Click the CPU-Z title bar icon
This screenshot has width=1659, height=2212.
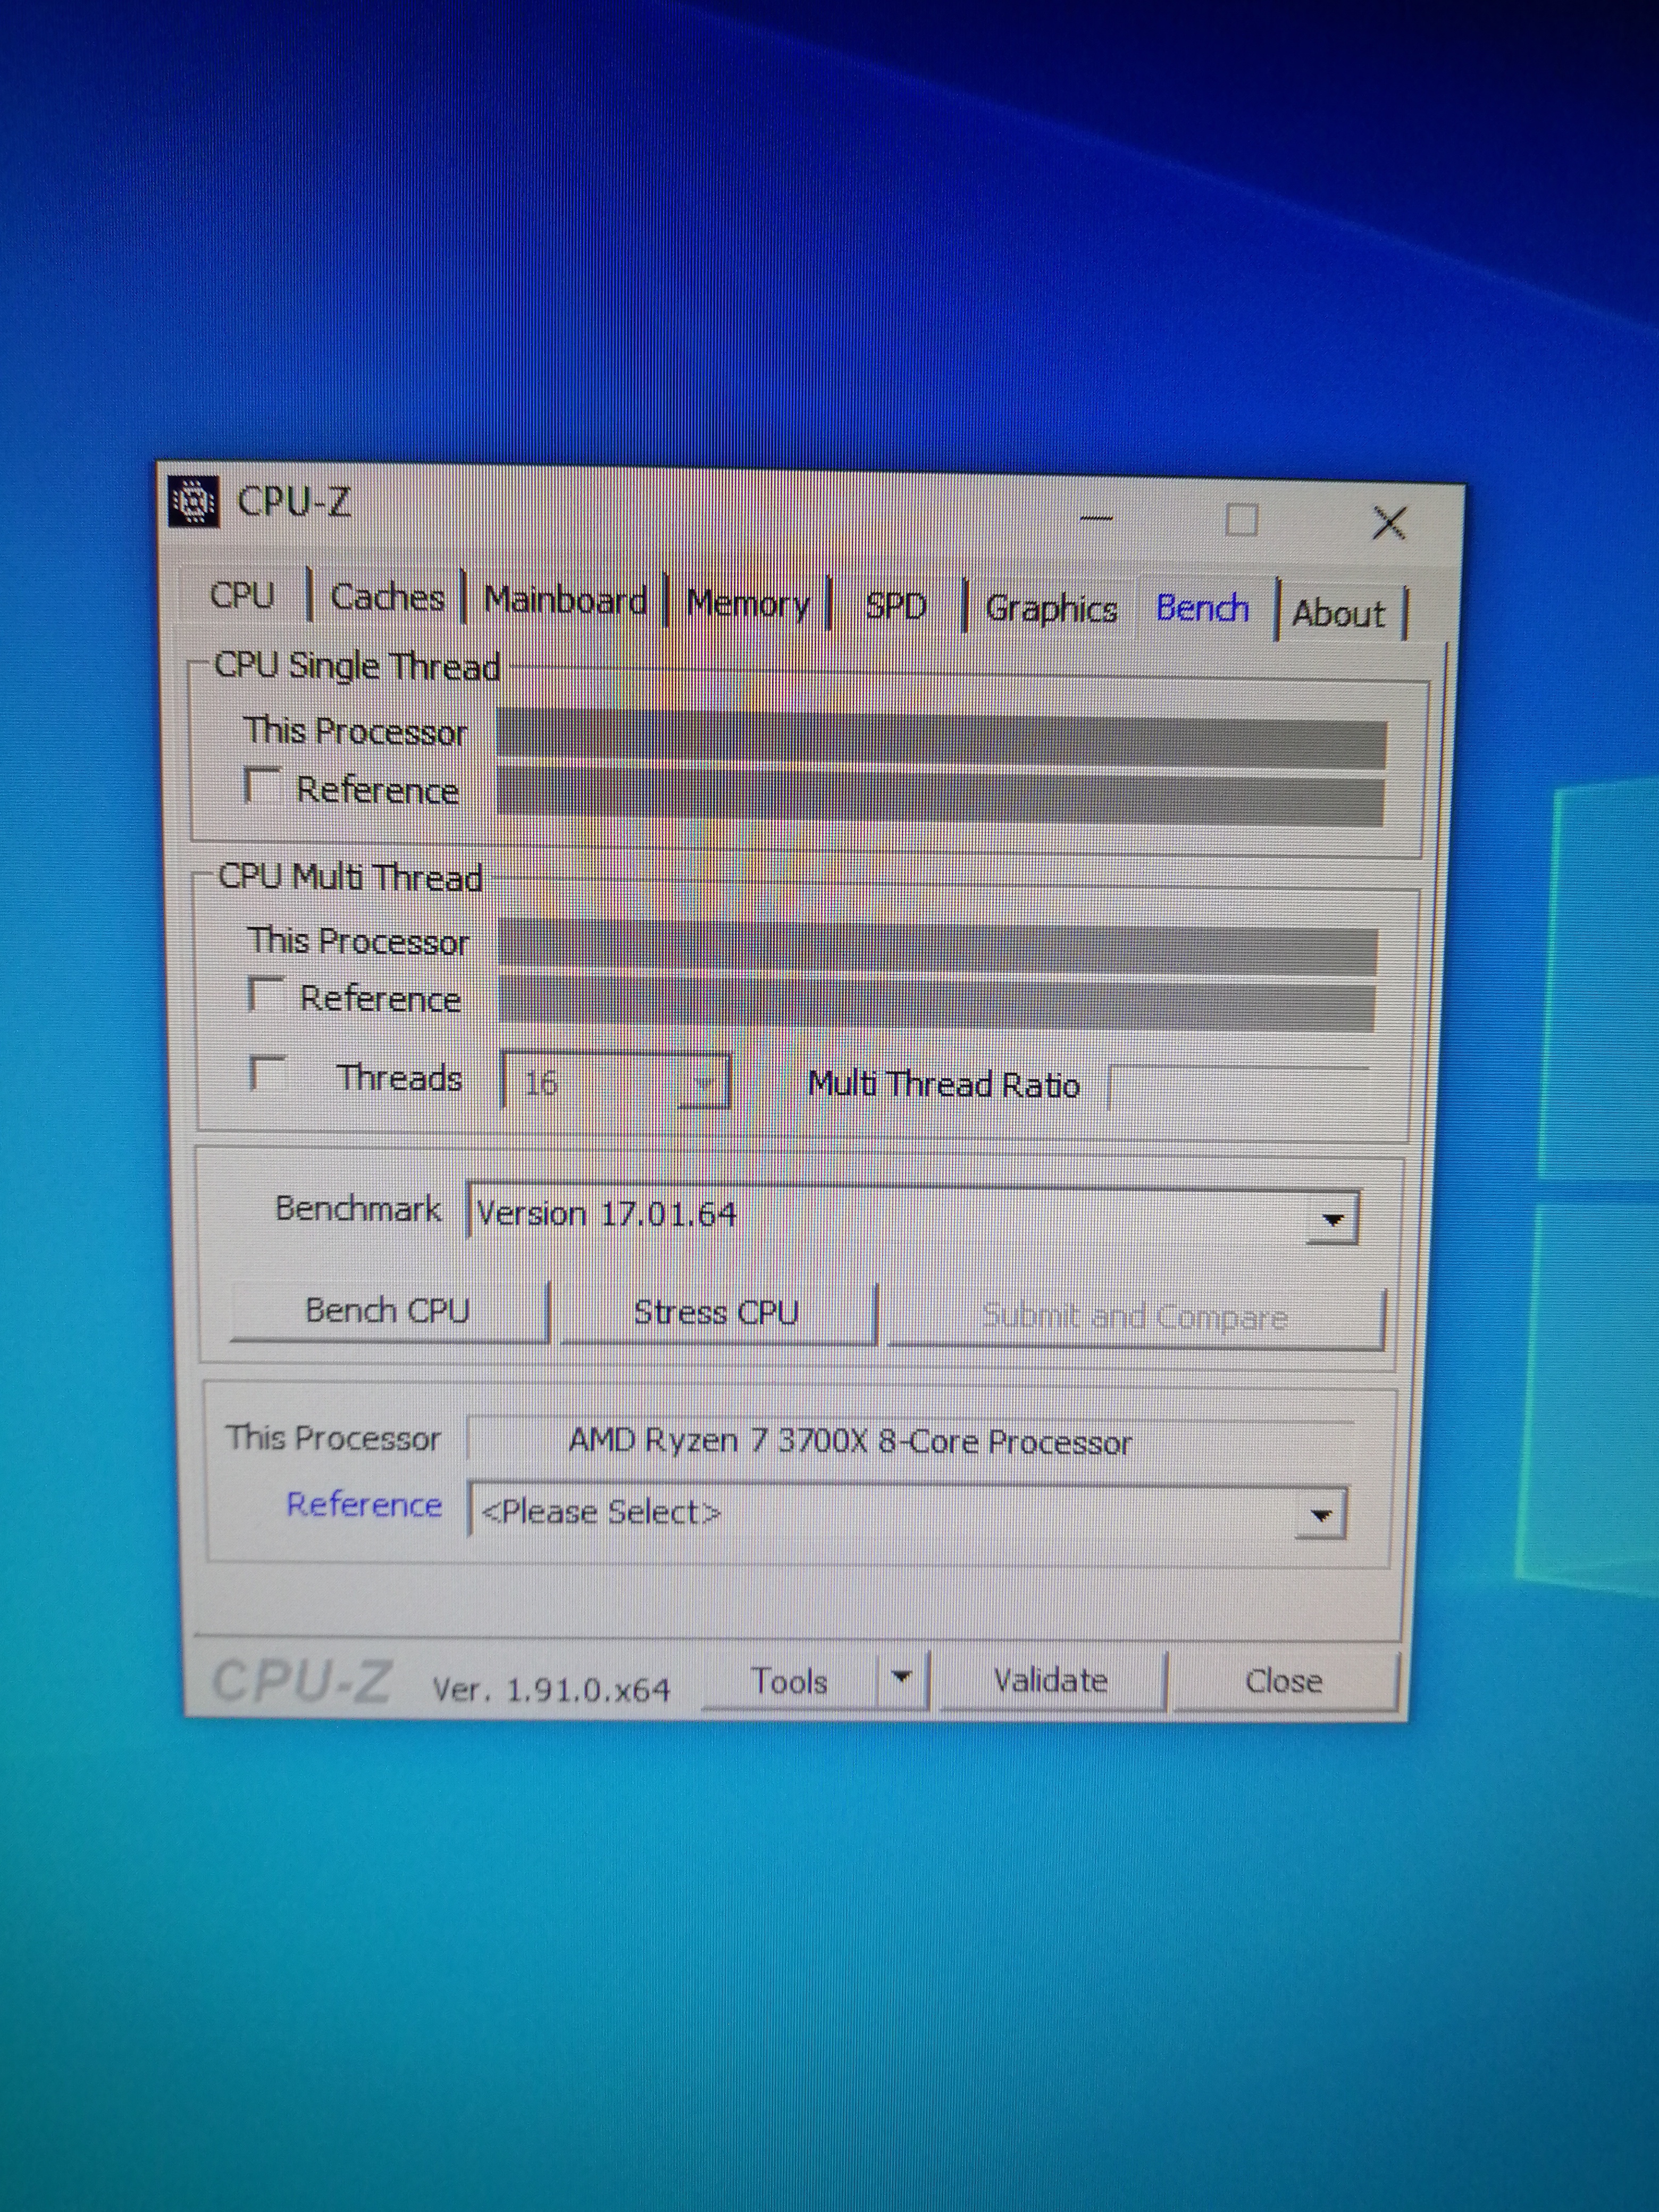point(193,500)
